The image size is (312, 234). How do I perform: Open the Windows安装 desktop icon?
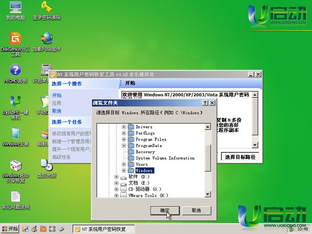(15, 137)
